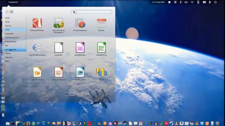Launch the Dokumentfremviser document viewer app
The image size is (225, 126).
(x=37, y=24)
